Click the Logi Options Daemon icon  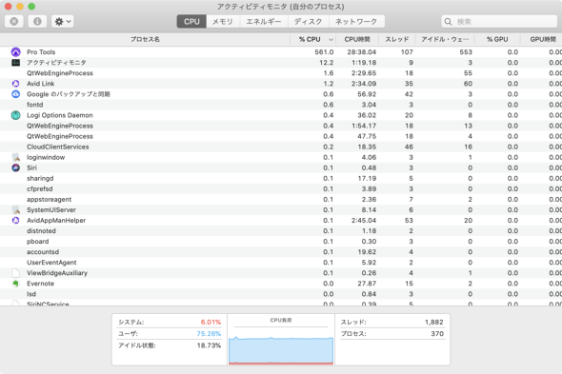[16, 115]
